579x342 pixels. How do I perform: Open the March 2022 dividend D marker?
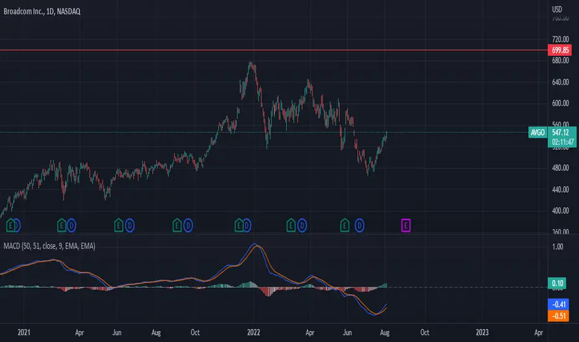302,225
